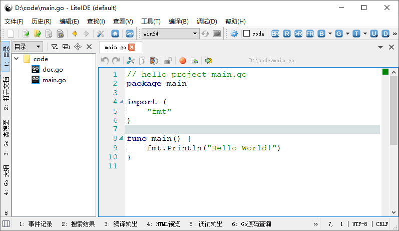This screenshot has height=231, width=399.
Task: Open the 编译(B) menu
Action: click(x=178, y=22)
